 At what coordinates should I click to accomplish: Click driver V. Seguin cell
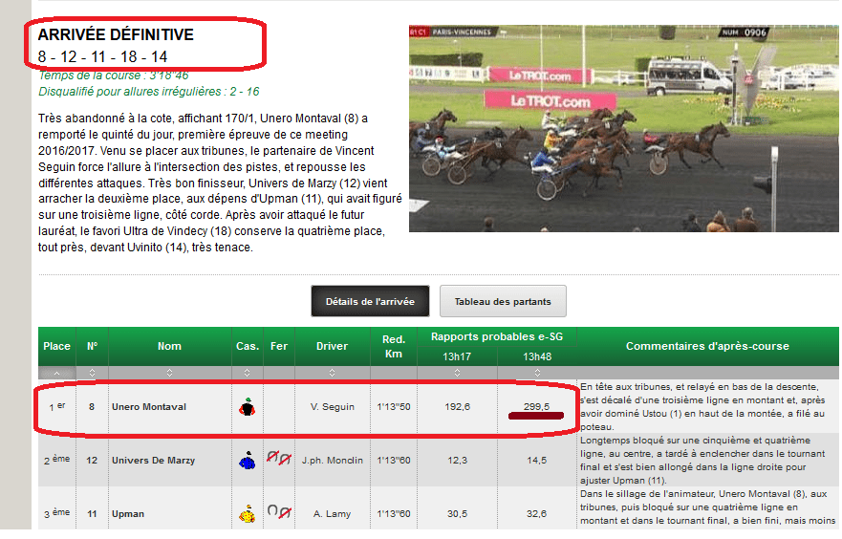[332, 407]
